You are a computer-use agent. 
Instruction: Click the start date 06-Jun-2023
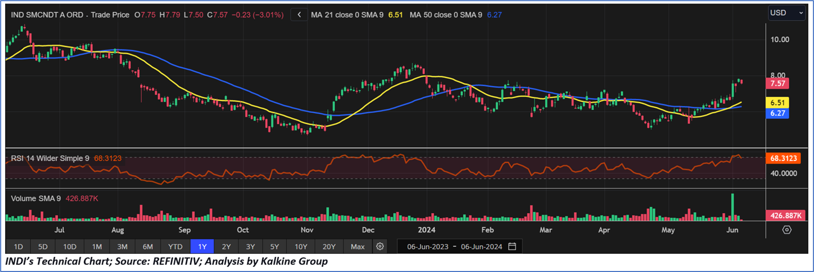pos(428,246)
